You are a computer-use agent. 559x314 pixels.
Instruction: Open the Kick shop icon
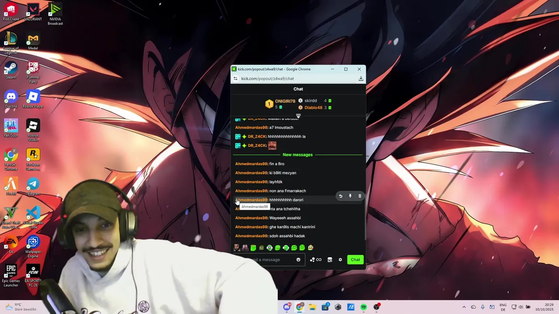pos(330,259)
